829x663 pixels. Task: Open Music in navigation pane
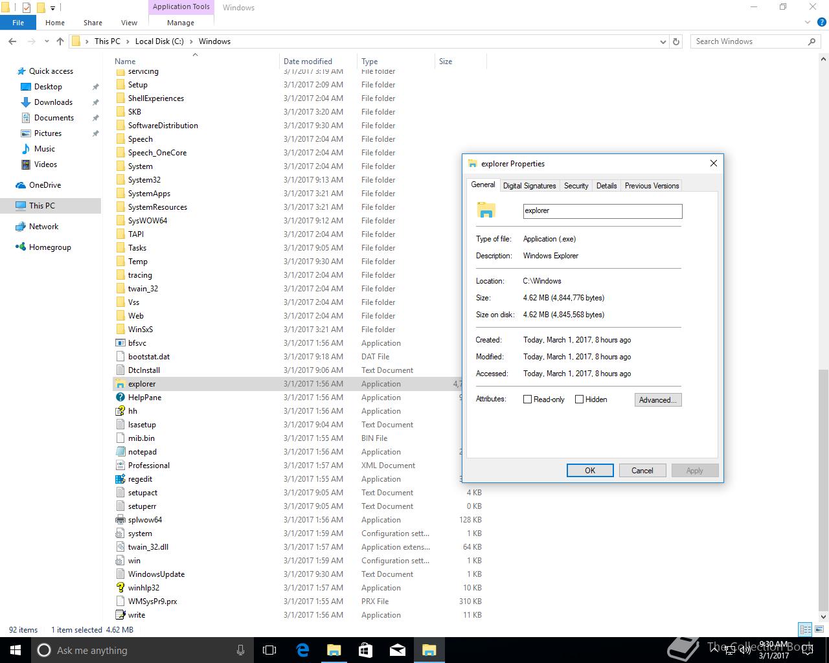(44, 149)
